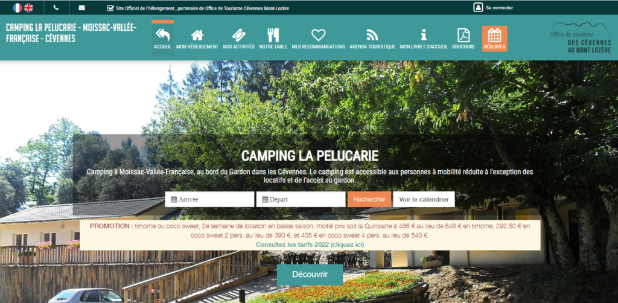Open the Départ date picker field
The height and width of the screenshot is (303, 618).
301,199
